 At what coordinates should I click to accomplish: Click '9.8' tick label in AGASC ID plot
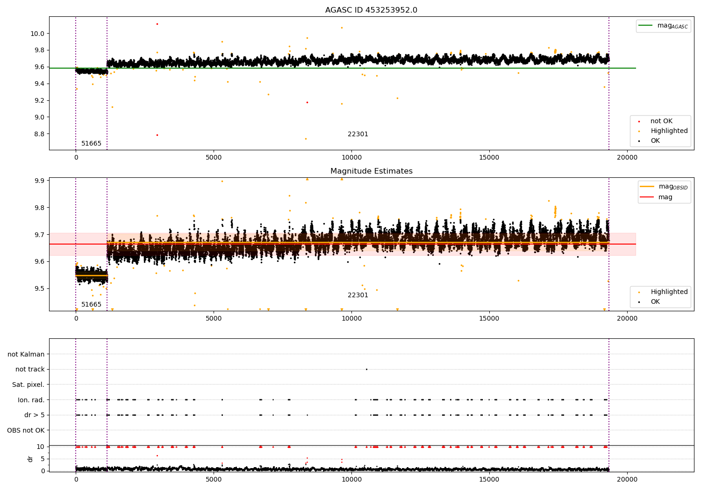pyautogui.click(x=39, y=50)
